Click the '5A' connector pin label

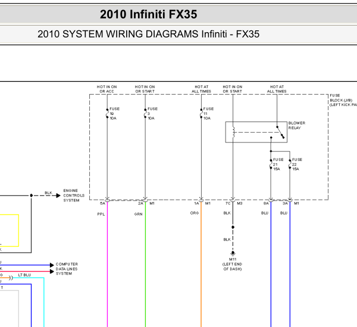103,203
